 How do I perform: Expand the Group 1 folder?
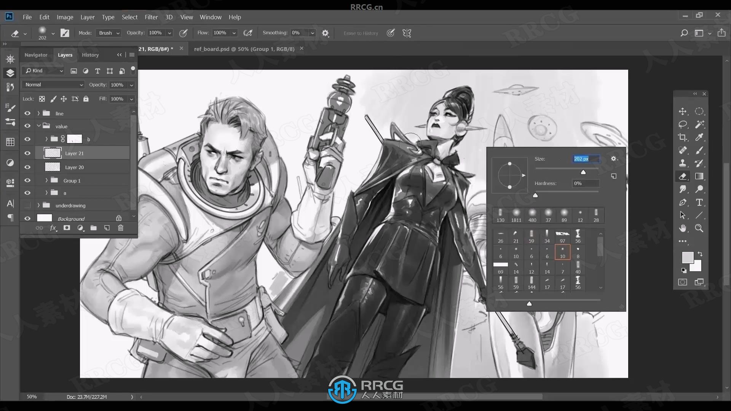coord(46,180)
